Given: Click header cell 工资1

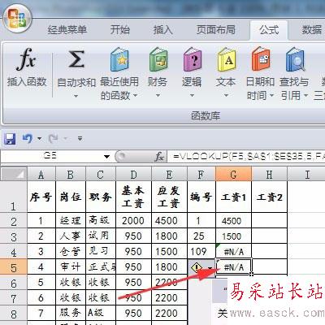Looking at the screenshot, I should pyautogui.click(x=233, y=197).
